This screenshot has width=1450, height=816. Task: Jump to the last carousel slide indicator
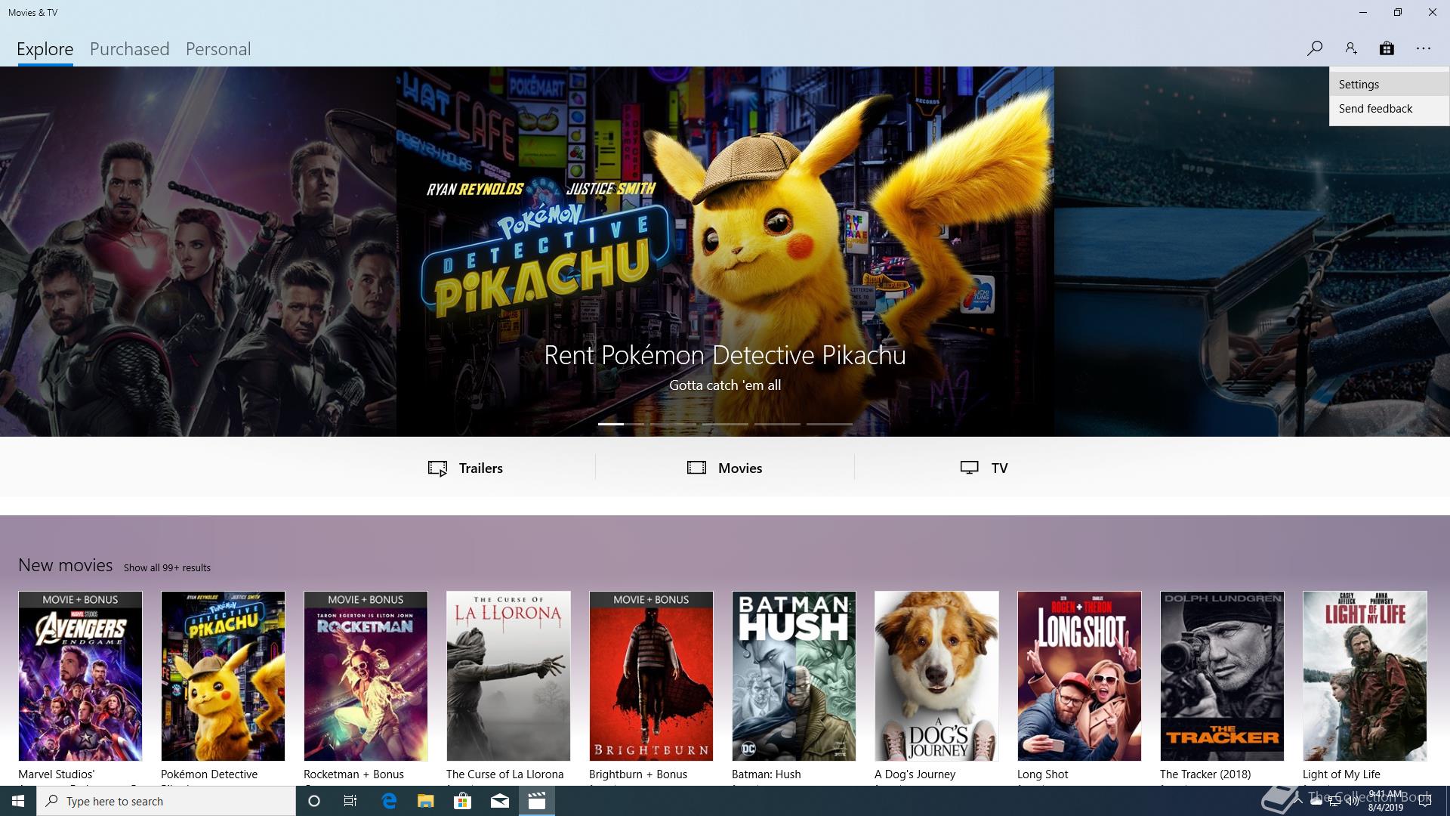click(829, 424)
